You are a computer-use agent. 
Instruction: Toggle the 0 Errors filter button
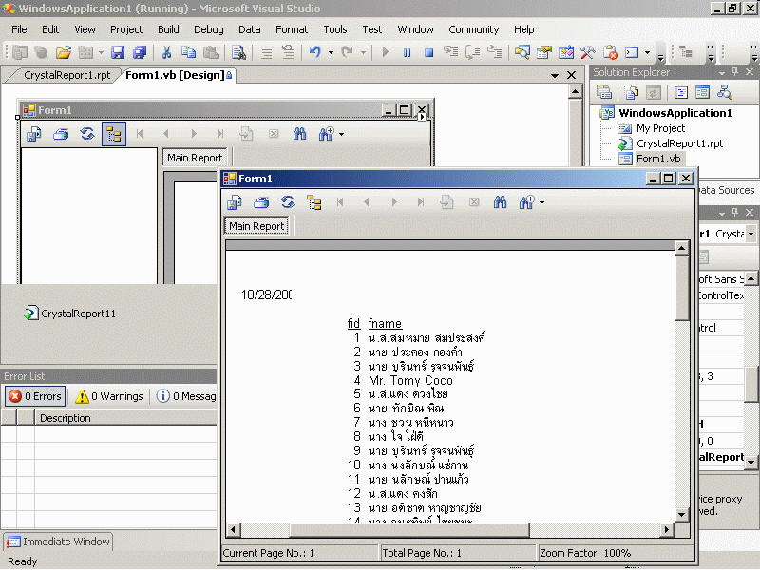34,396
